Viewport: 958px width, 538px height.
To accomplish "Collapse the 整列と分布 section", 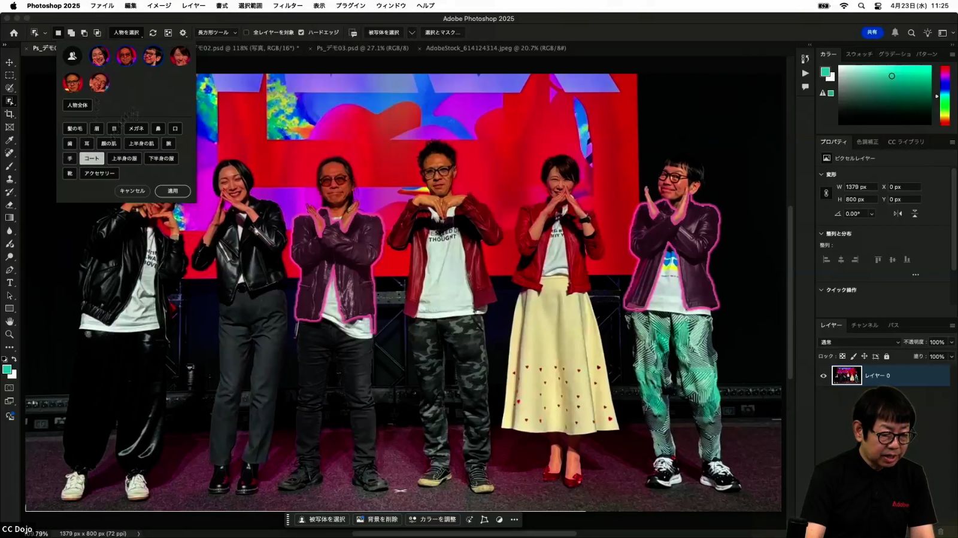I will (x=821, y=234).
